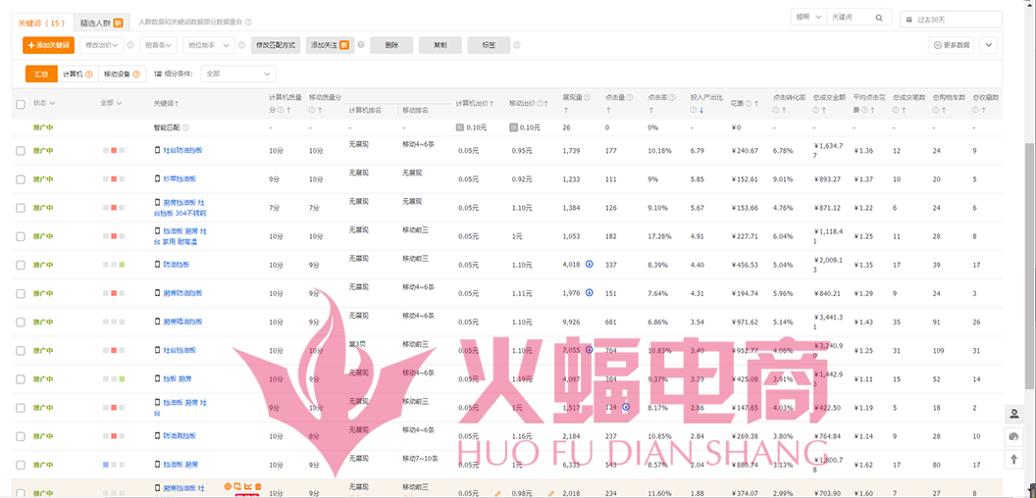1036x498 pixels.
Task: Select the 汇总 view tab
Action: tap(41, 74)
